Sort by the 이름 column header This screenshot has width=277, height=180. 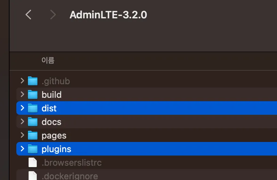(x=48, y=61)
